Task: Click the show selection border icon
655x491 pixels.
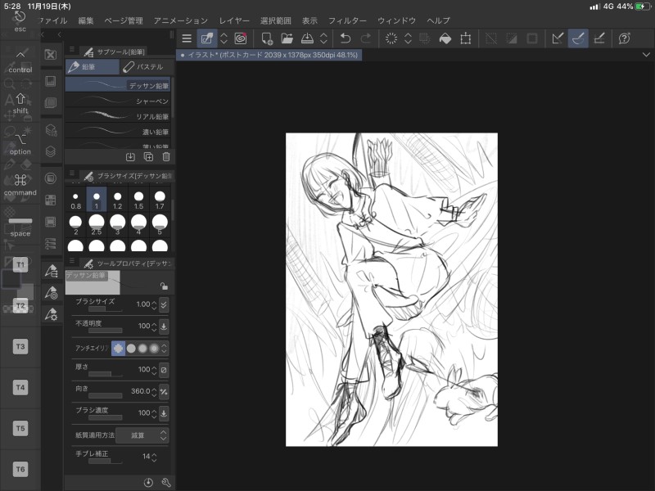Action: [x=532, y=38]
